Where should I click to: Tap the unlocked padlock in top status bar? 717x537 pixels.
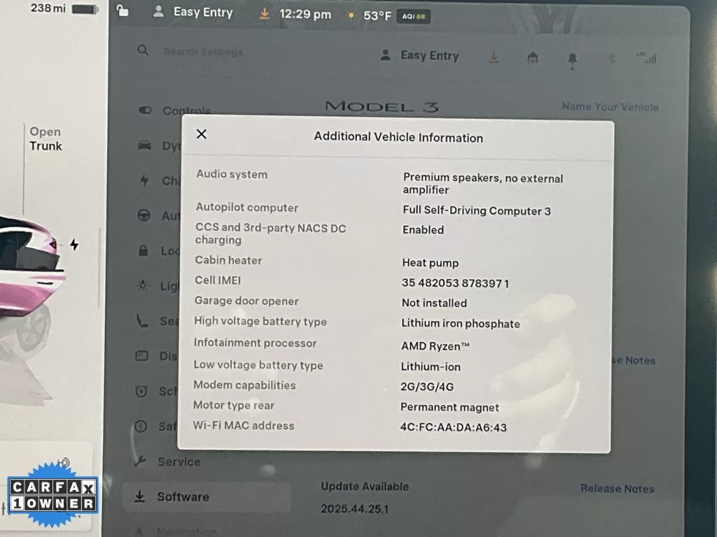coord(123,11)
